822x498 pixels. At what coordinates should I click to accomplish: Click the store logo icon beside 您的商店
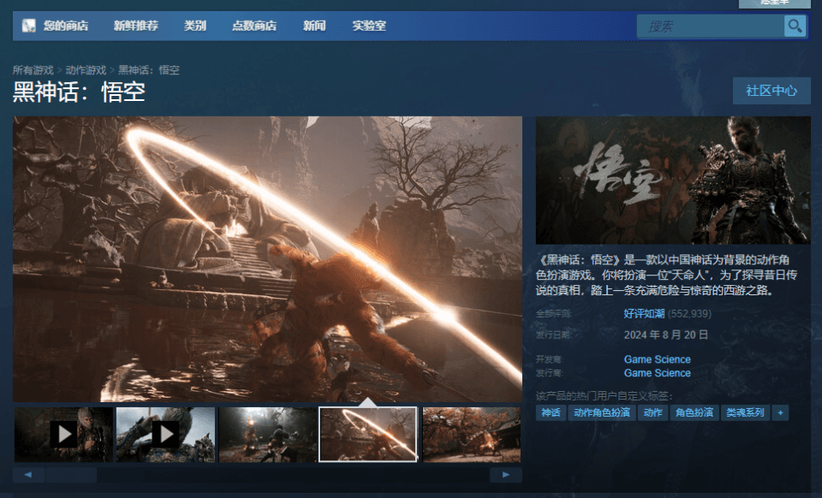28,25
